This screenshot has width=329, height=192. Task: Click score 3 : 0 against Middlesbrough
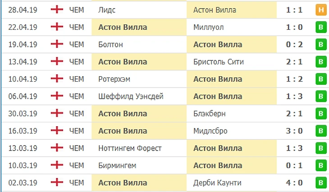[294, 131]
